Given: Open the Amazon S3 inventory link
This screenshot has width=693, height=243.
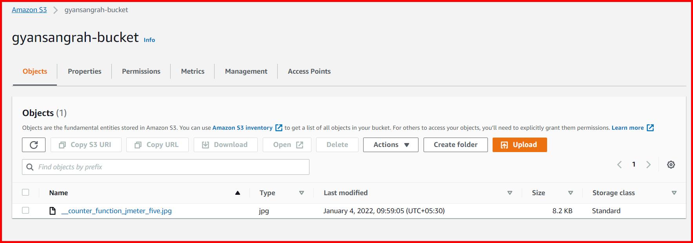Looking at the screenshot, I should click(x=242, y=128).
